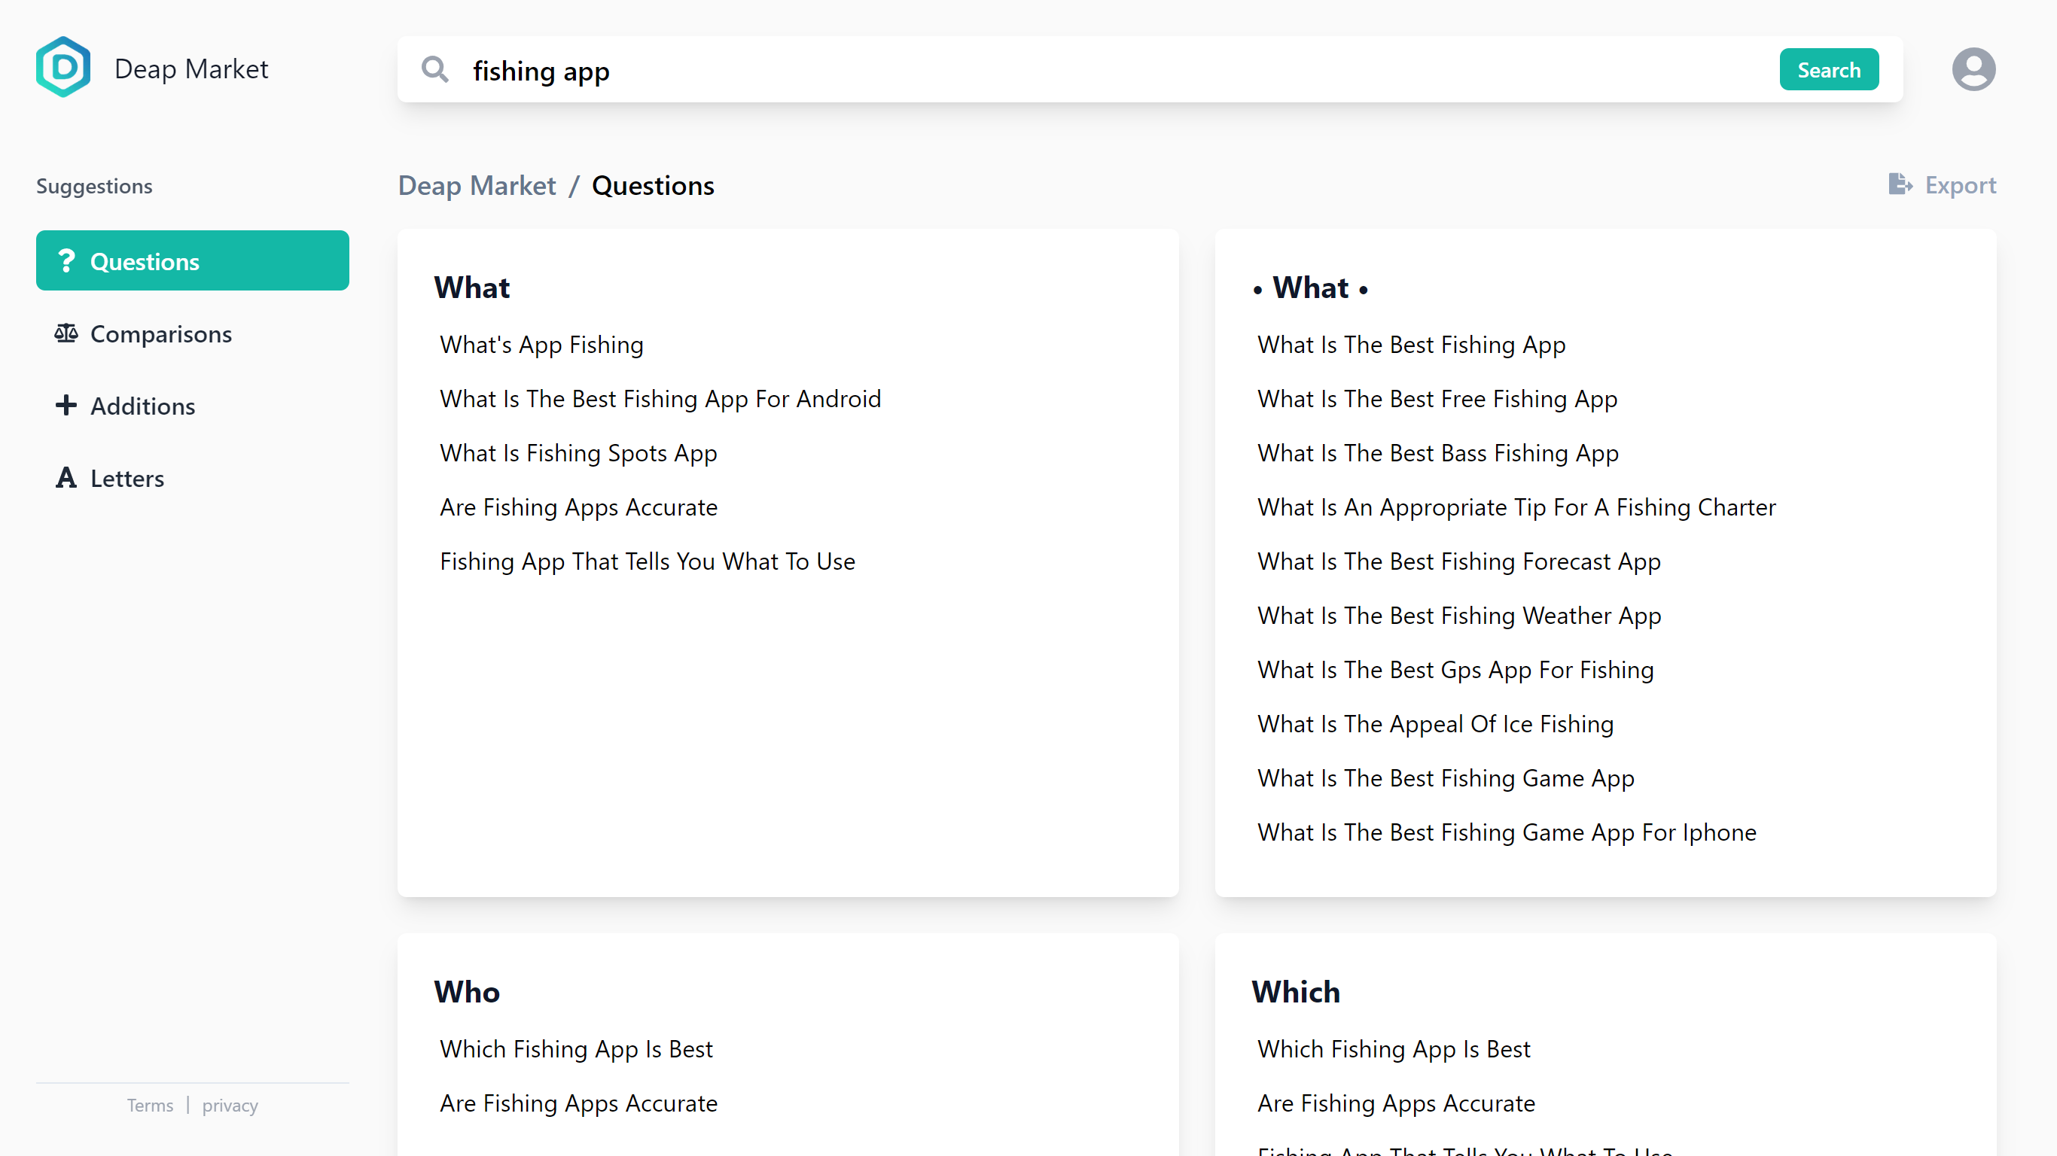Viewport: 2057px width, 1156px height.
Task: Open the Terms footer link
Action: coord(149,1105)
